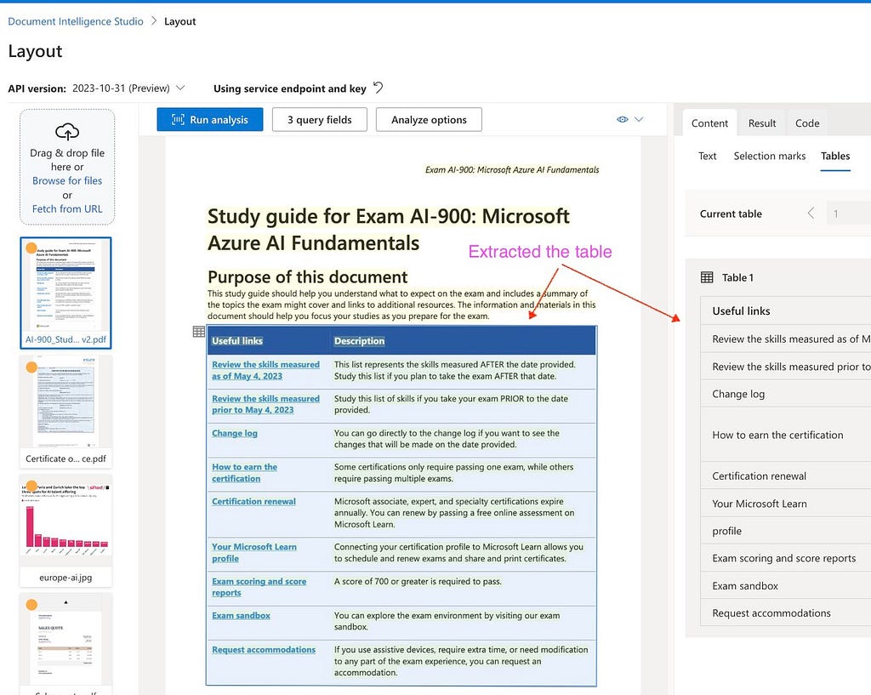Image resolution: width=871 pixels, height=695 pixels.
Task: Open Document Intelligence Studio breadcrumb link
Action: coord(76,21)
